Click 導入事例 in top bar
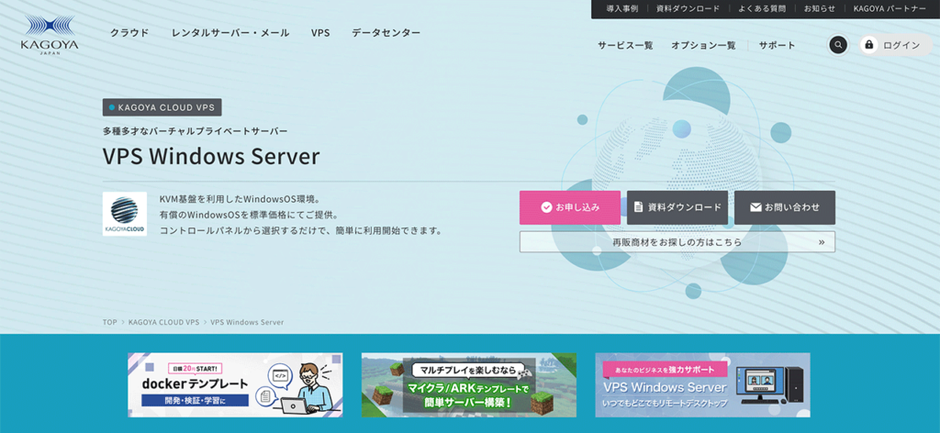Screen dimensions: 940x433 (x=622, y=8)
